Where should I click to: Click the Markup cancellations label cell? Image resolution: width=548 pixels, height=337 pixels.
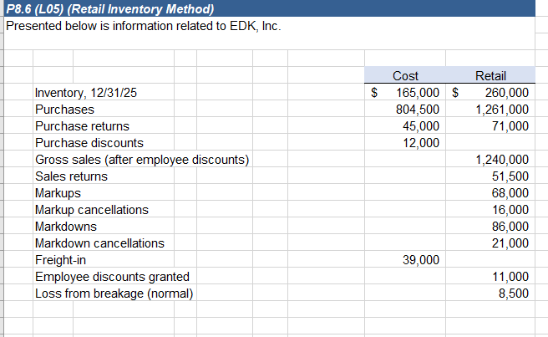pos(92,210)
